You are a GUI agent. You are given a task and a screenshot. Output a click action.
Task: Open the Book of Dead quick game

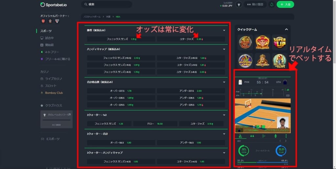(245, 42)
